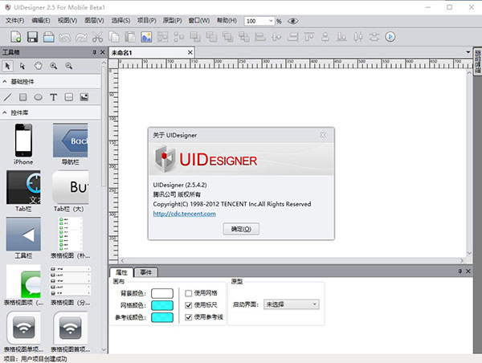Open the 文件(F) menu
The width and height of the screenshot is (482, 363).
tap(14, 21)
